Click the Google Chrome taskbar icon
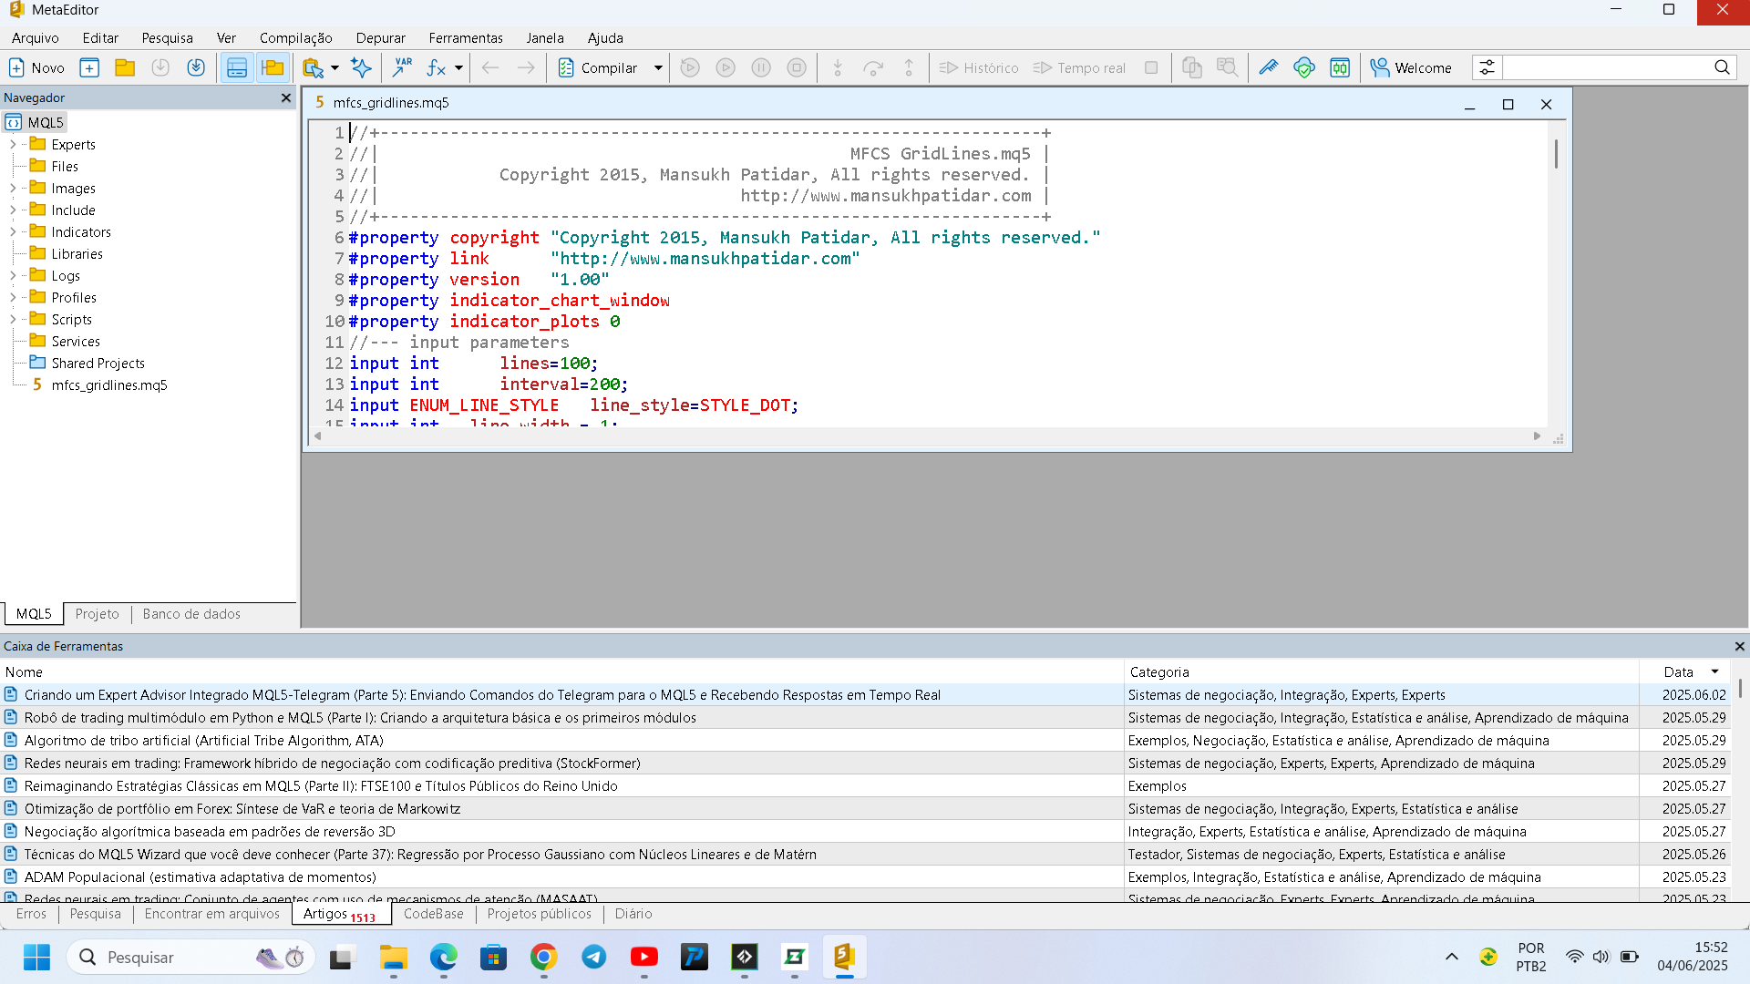This screenshot has width=1750, height=984. 544,958
